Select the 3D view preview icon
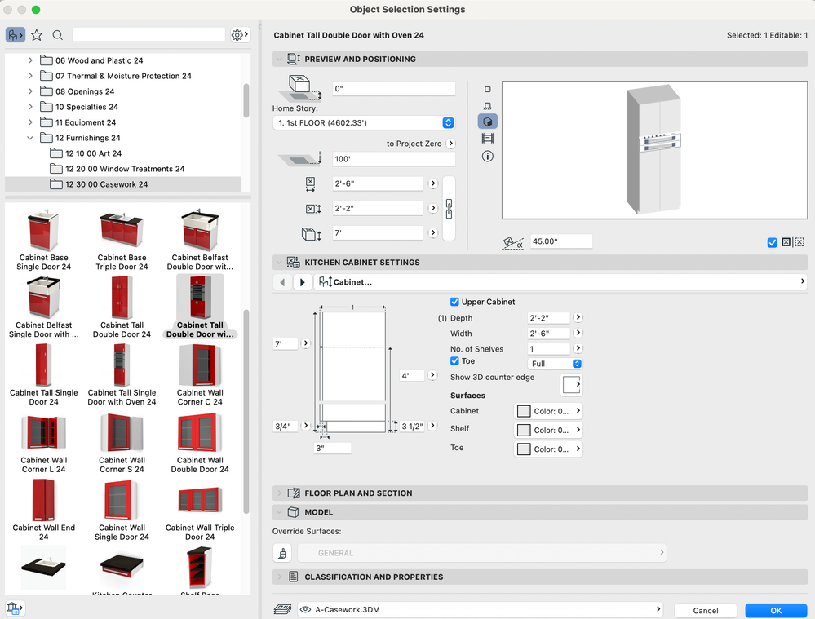Image resolution: width=815 pixels, height=619 pixels. tap(488, 122)
